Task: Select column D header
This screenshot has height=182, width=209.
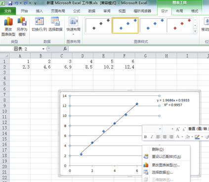Action: [x=83, y=56]
